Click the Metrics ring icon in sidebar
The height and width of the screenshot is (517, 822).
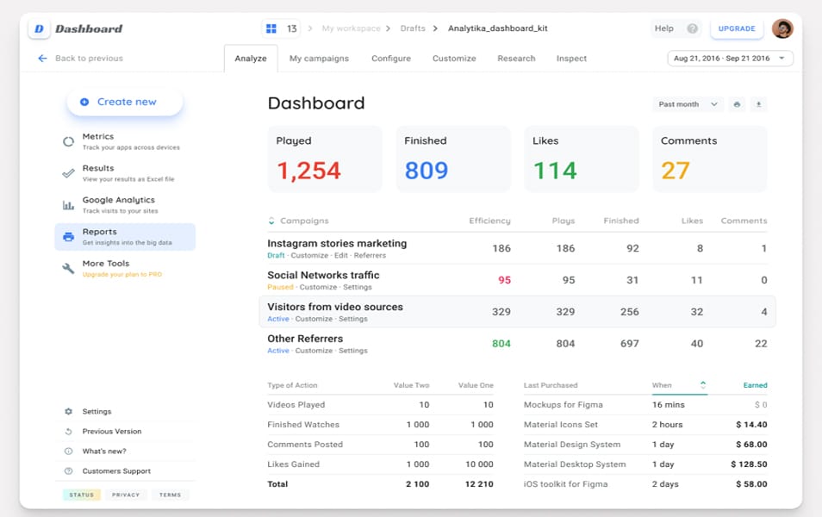point(68,142)
